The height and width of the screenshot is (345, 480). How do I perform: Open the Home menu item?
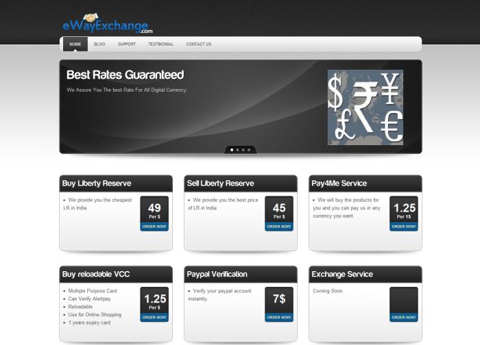[75, 44]
